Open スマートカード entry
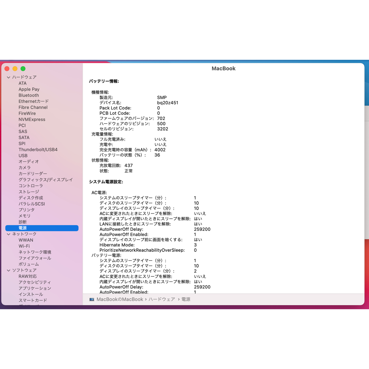Viewport: 369px width, 369px height. click(x=33, y=300)
